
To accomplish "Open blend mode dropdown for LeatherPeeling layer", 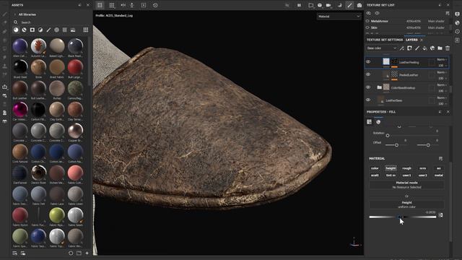I will pyautogui.click(x=442, y=59).
